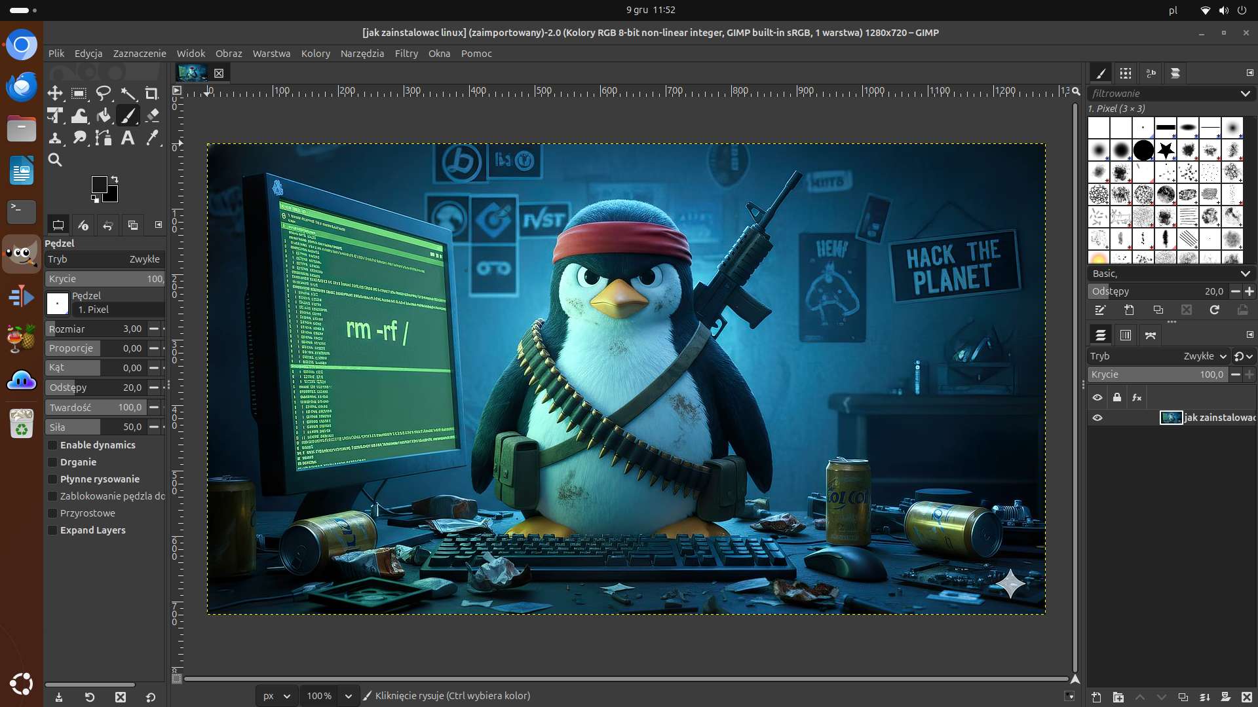Enable the Drganie checkbox
1258x707 pixels.
pyautogui.click(x=52, y=462)
